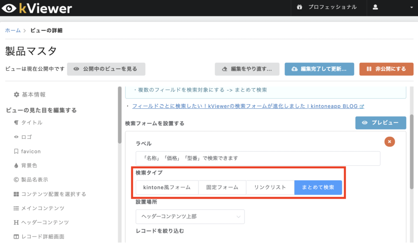This screenshot has height=247, width=418.
Task: Click the gift icon beside プロフェッショナル
Action: coord(299,7)
